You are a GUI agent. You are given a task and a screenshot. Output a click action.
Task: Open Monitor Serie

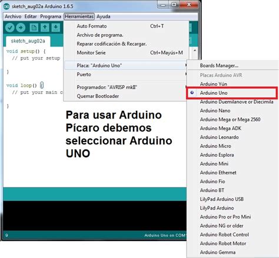125,52
